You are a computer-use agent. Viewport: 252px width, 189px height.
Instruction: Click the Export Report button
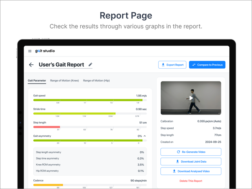click(172, 65)
